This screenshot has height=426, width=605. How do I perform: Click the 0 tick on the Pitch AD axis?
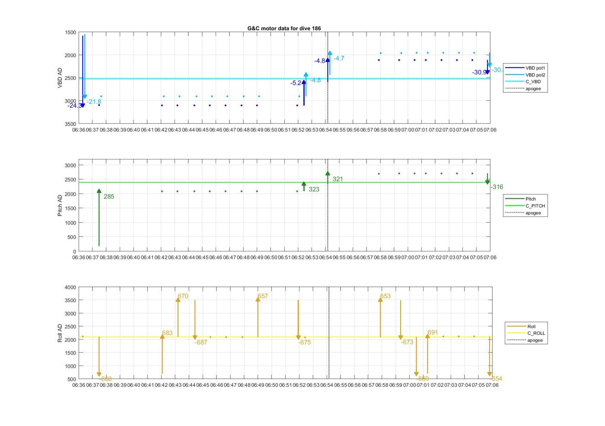(x=75, y=251)
